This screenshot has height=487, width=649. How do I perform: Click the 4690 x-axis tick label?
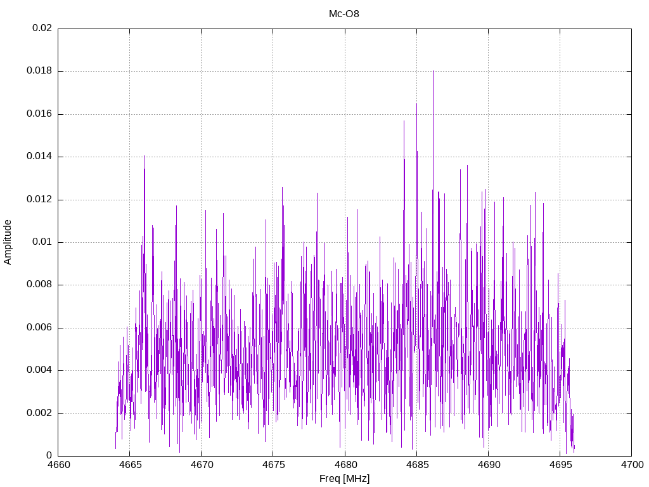[489, 465]
